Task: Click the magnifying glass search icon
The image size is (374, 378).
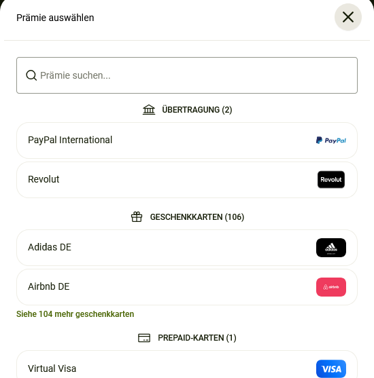Action: [x=31, y=75]
